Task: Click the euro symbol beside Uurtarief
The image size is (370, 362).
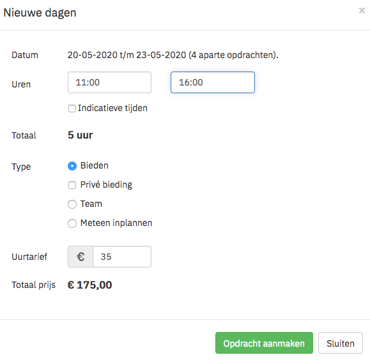Action: pos(81,257)
